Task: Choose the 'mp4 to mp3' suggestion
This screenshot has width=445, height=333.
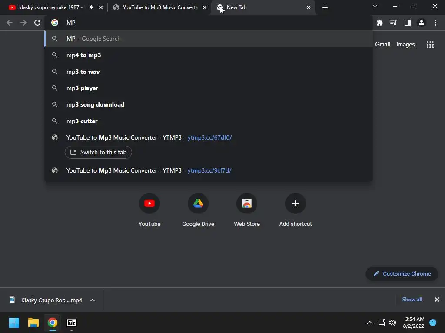Action: pos(209,55)
